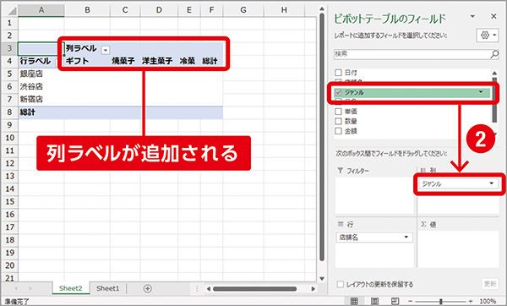Click the search magnifier icon in field list
Image resolution: width=507 pixels, height=306 pixels.
(493, 54)
